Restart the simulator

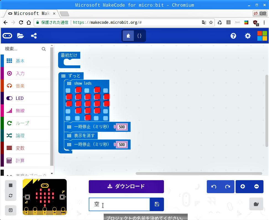tap(11, 196)
